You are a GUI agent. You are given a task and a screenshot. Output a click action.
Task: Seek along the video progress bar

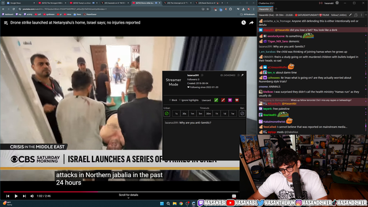point(121,191)
